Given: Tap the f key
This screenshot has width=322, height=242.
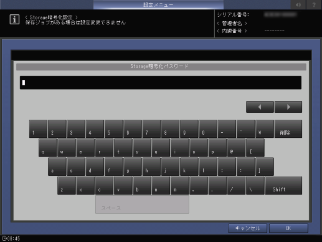Looking at the screenshot, I should (114, 167).
